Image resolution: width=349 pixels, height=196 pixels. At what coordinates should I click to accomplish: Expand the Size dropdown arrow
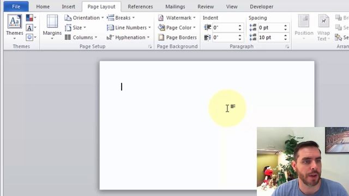tap(85, 28)
